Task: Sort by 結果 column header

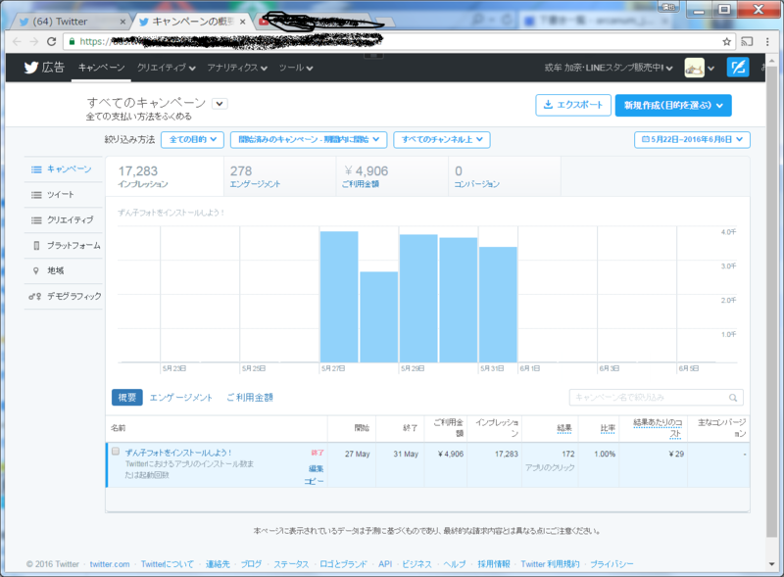Action: click(x=564, y=428)
